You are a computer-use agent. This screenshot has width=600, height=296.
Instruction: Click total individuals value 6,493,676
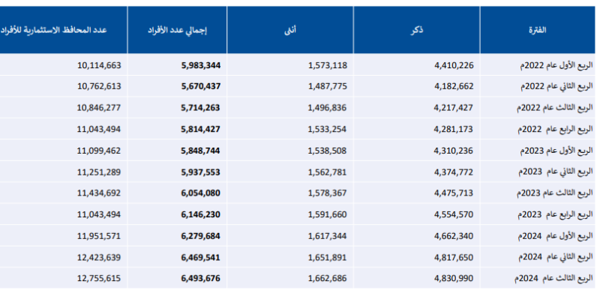[x=200, y=279]
